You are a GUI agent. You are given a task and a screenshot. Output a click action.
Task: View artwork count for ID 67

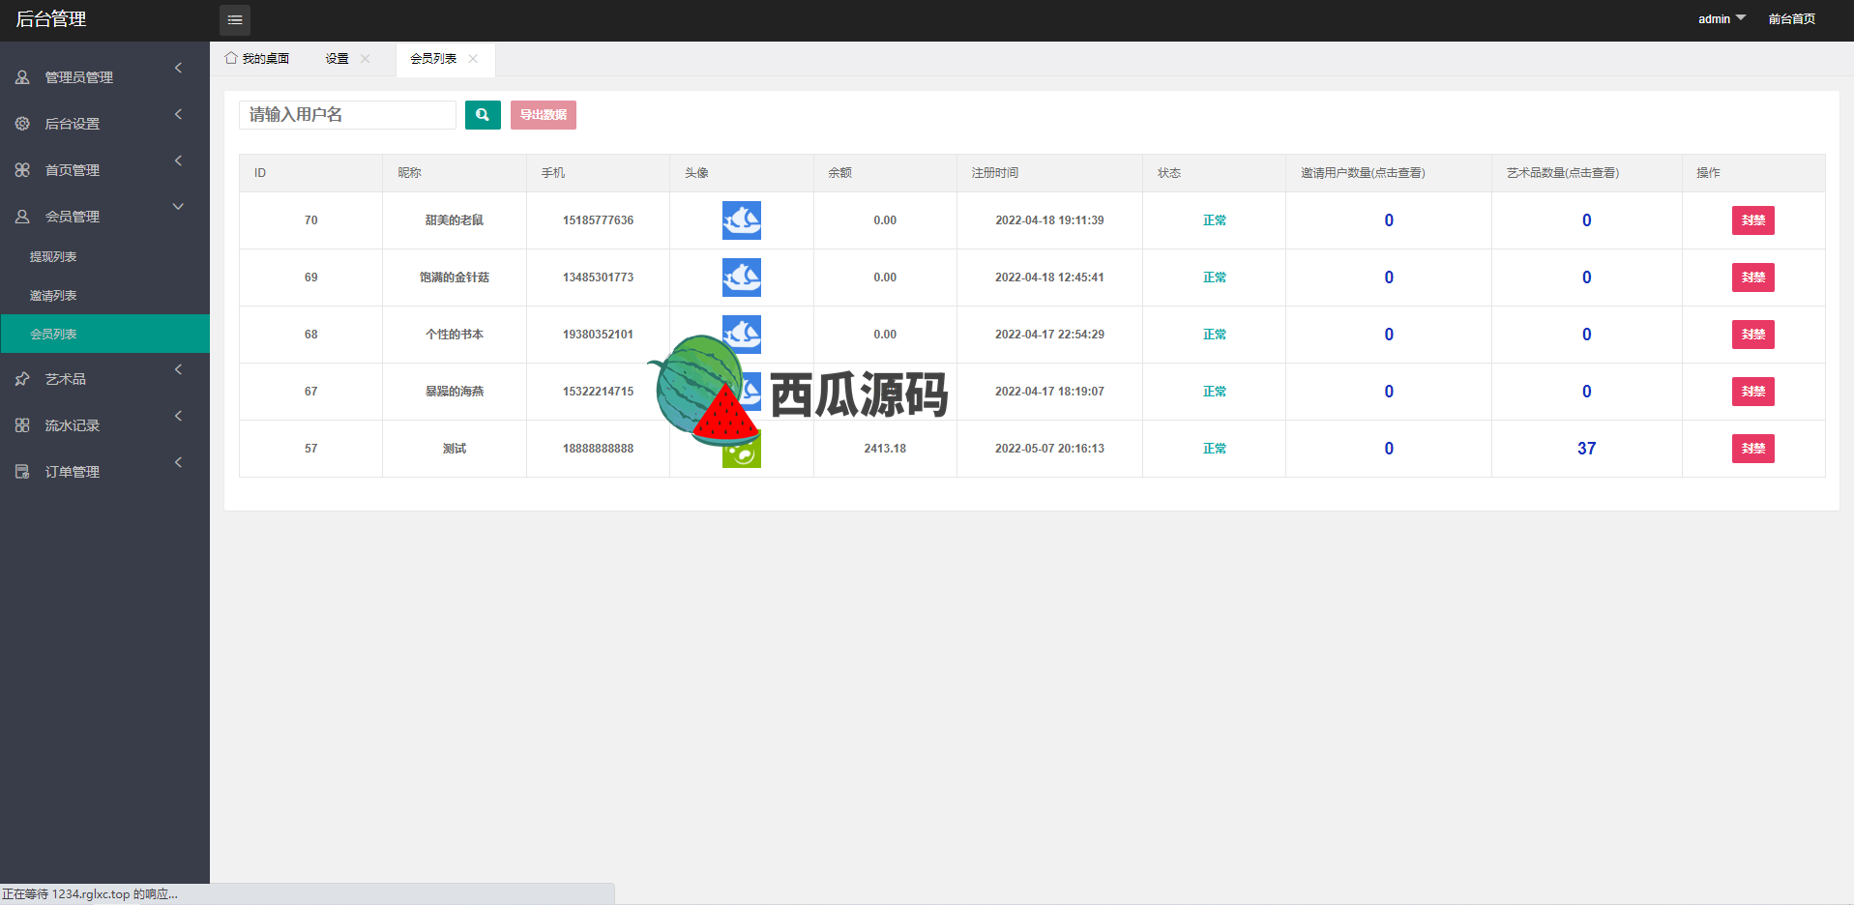pos(1587,392)
